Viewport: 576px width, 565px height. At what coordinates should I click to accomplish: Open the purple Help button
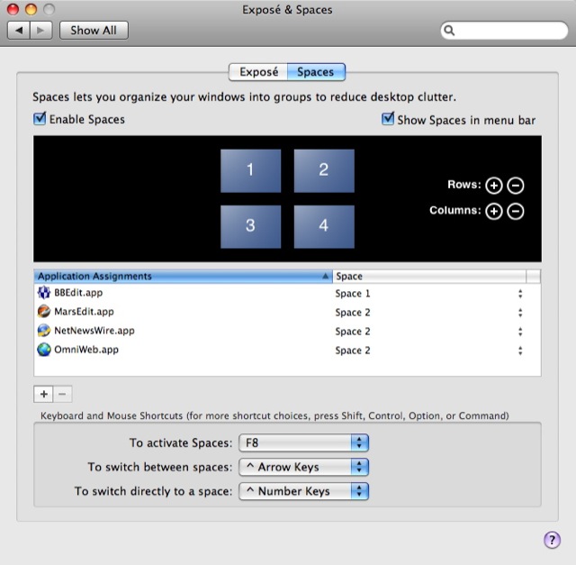coord(552,540)
